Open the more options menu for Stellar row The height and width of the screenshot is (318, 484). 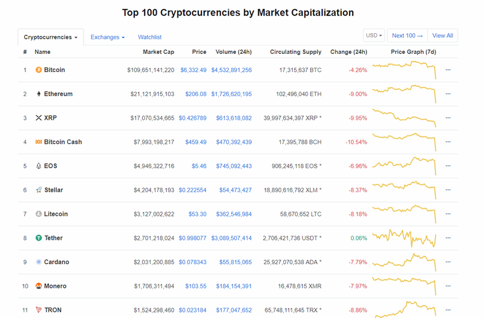[x=448, y=190]
